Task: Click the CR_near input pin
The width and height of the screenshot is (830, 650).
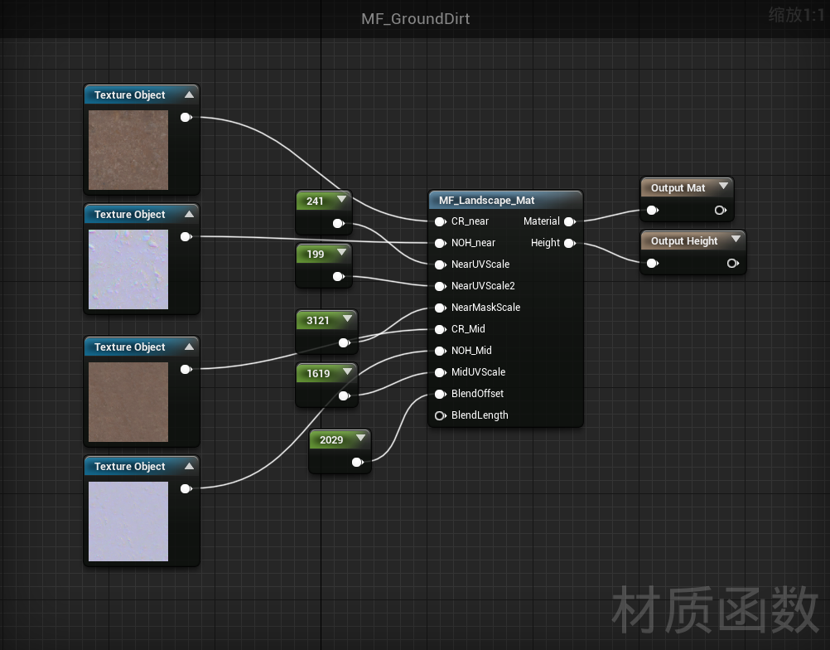Action: pyautogui.click(x=440, y=221)
